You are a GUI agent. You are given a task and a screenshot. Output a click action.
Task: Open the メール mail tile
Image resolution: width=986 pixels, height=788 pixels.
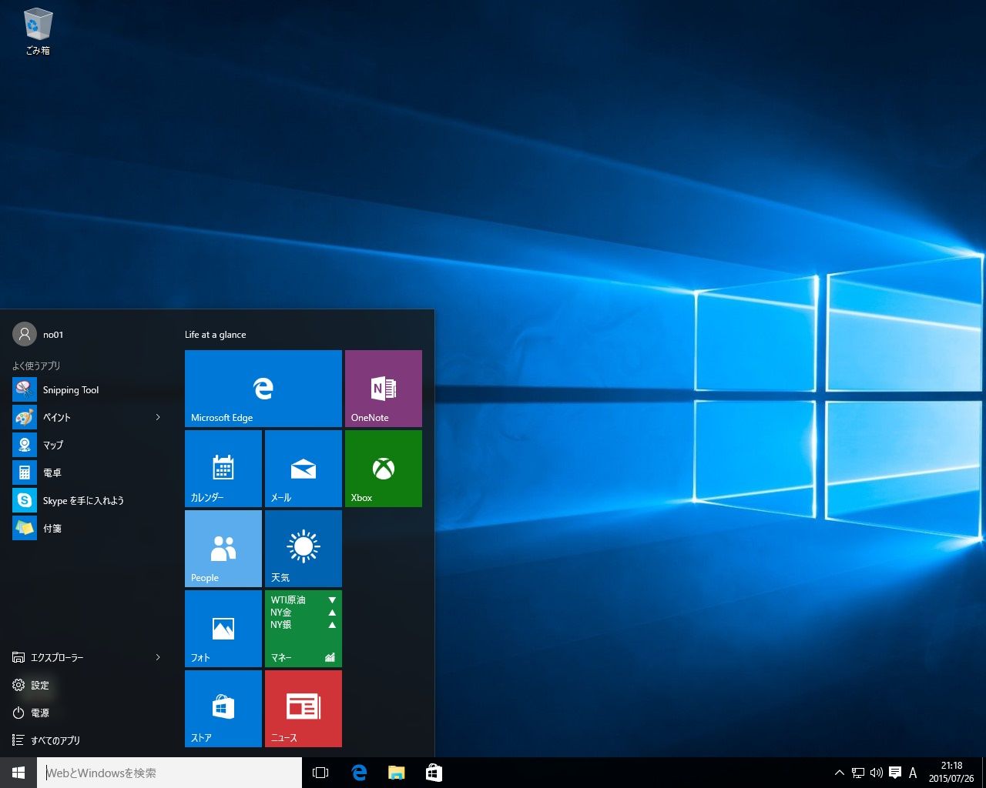click(x=304, y=469)
